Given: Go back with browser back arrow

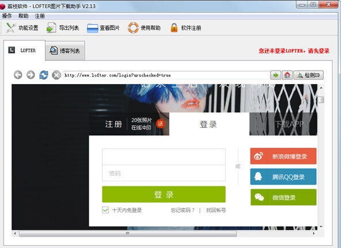Looking at the screenshot, I should 18,75.
